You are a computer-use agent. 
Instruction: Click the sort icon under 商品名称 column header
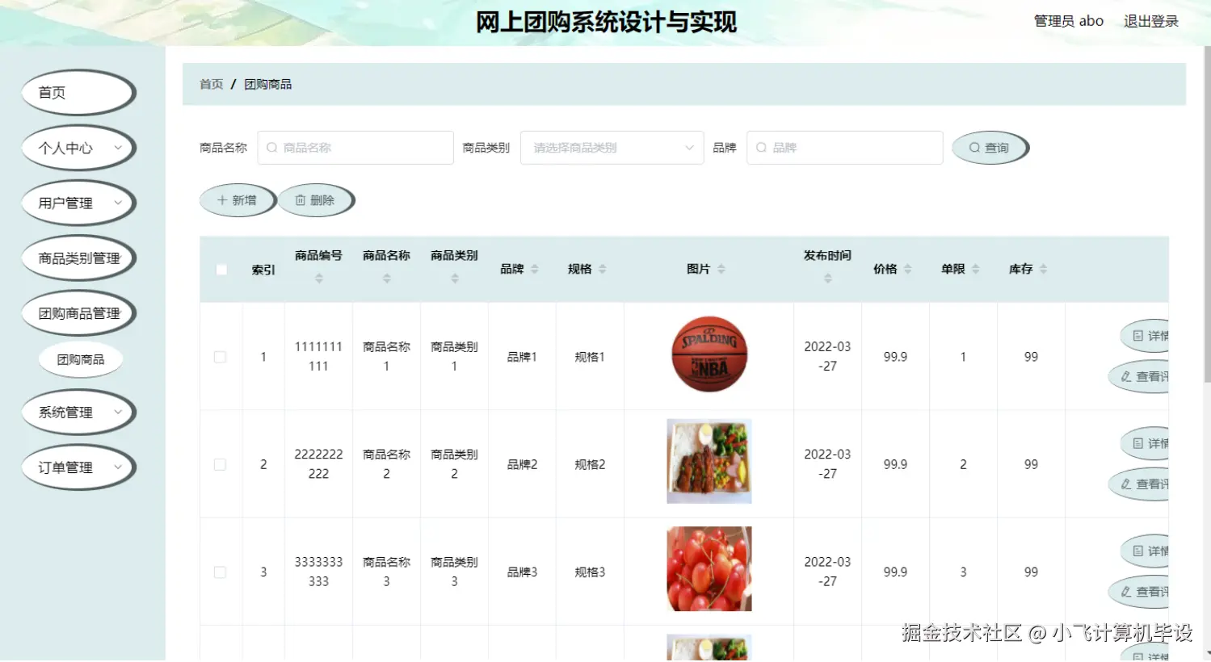pyautogui.click(x=387, y=278)
